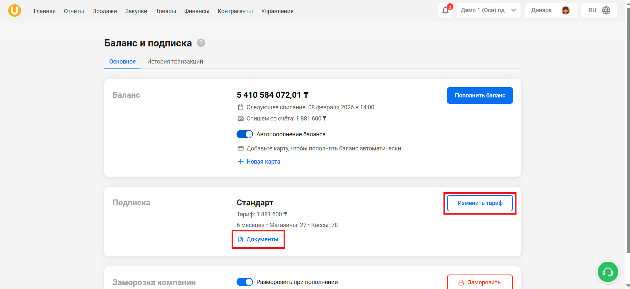
Task: Open the Финансы menu
Action: [x=197, y=11]
